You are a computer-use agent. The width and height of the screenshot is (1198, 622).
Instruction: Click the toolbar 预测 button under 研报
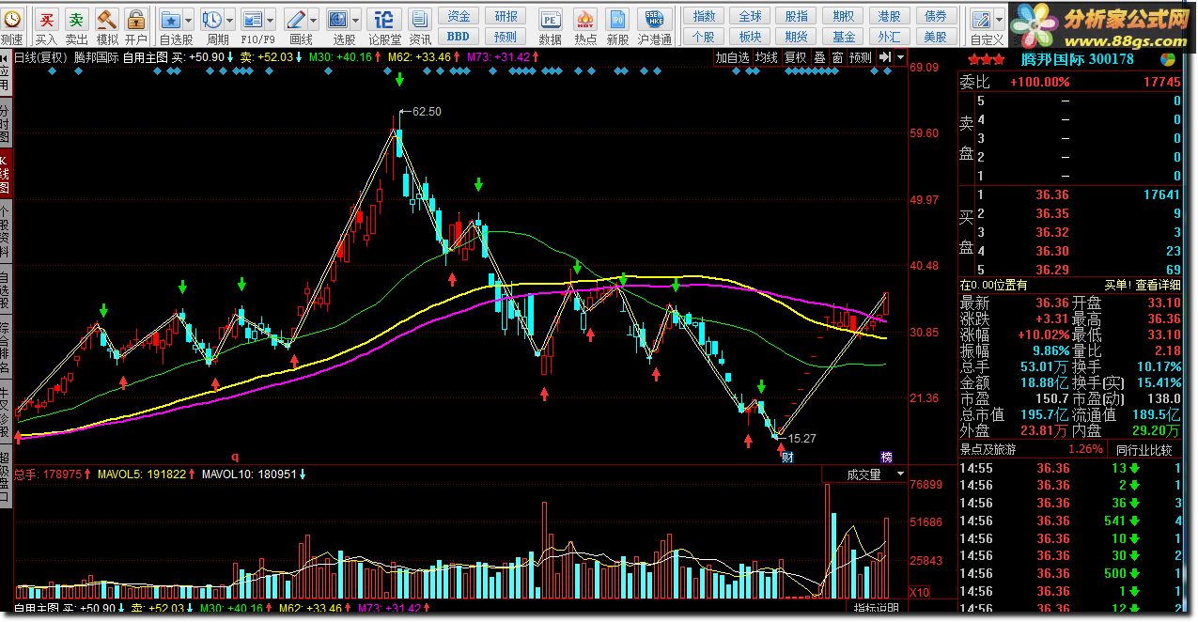click(506, 37)
